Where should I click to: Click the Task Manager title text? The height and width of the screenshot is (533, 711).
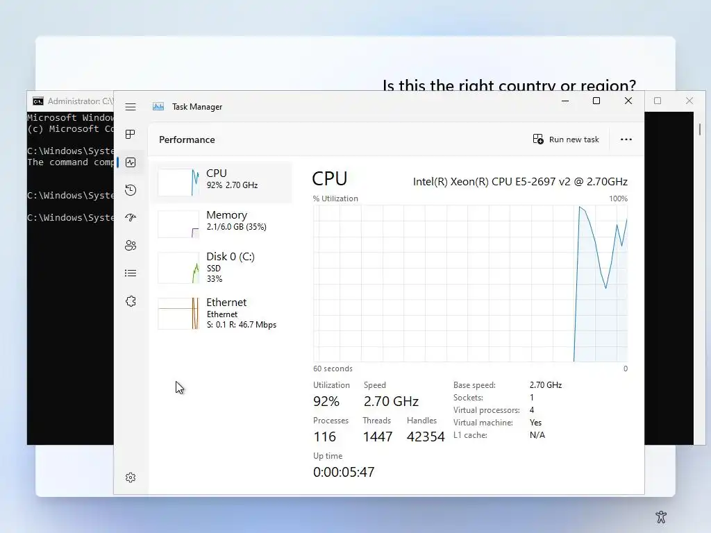tap(197, 106)
